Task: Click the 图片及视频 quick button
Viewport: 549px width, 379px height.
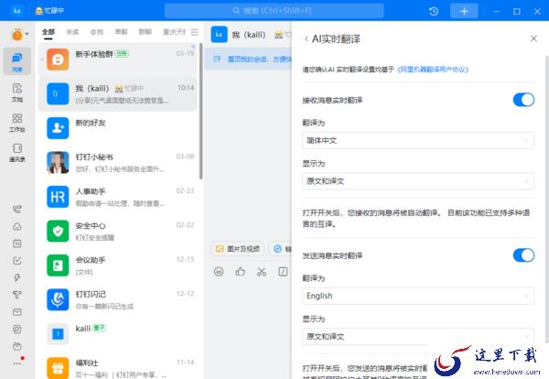Action: [238, 249]
